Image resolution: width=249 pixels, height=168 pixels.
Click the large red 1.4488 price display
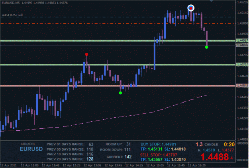[215, 157]
